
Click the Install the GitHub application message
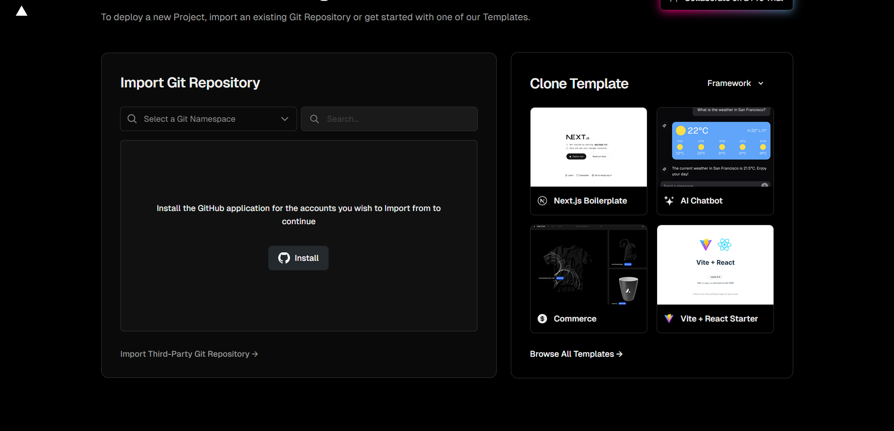tap(298, 215)
